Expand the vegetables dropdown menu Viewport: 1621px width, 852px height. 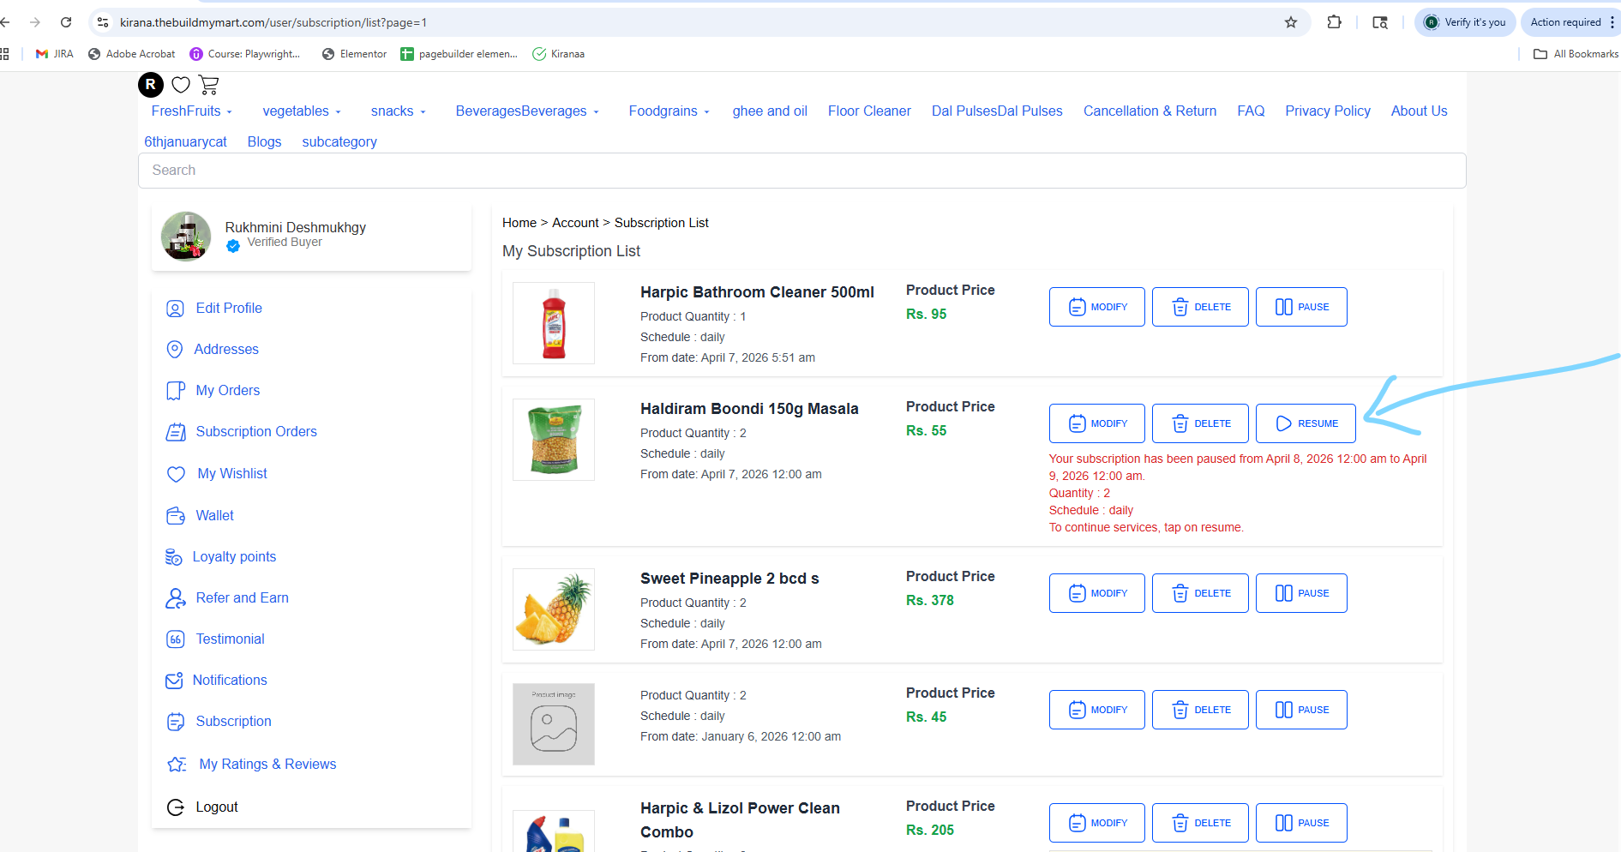302,111
